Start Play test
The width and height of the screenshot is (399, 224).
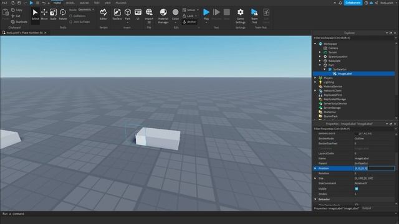206,12
